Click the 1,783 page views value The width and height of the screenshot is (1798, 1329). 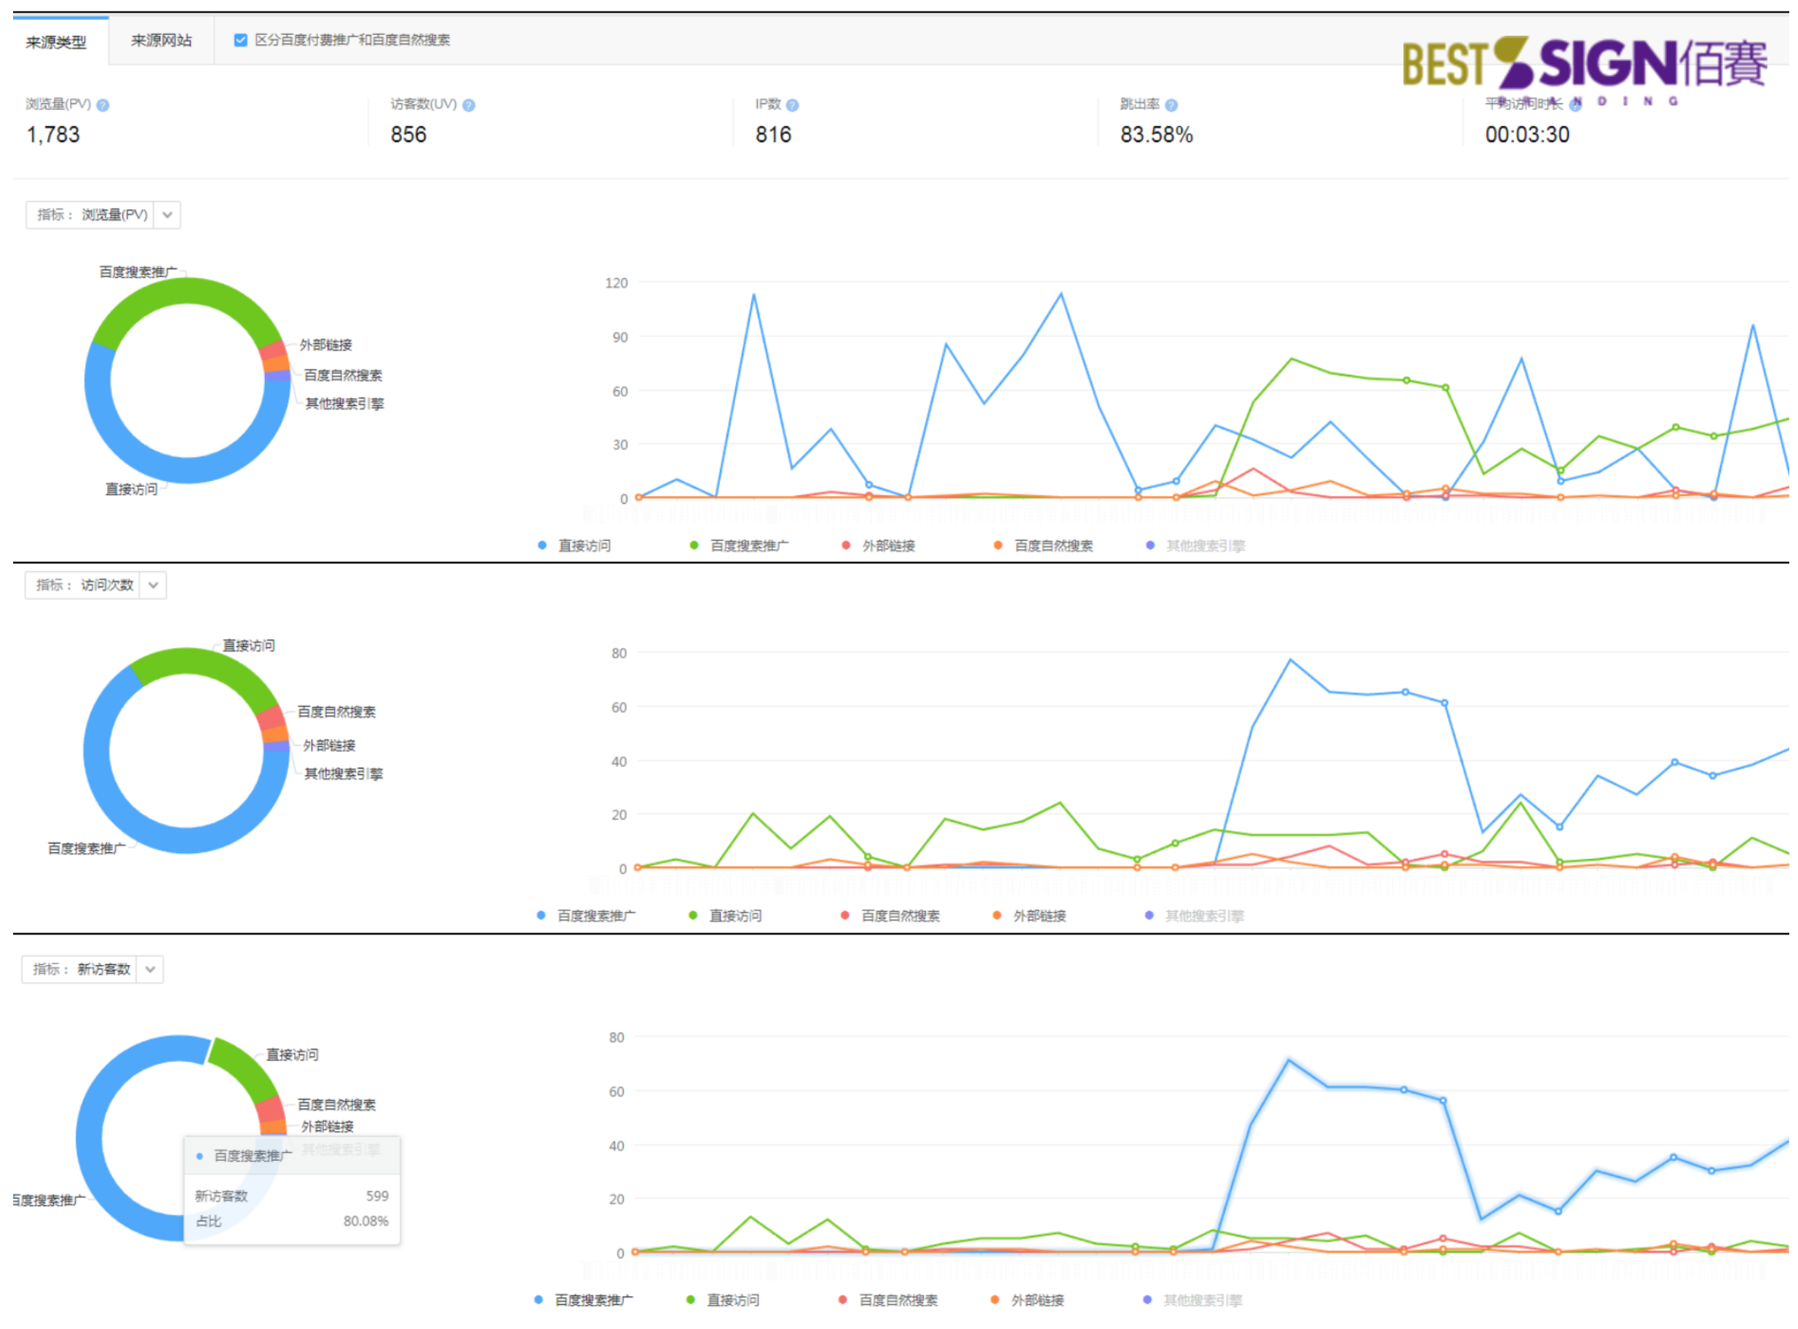[54, 135]
